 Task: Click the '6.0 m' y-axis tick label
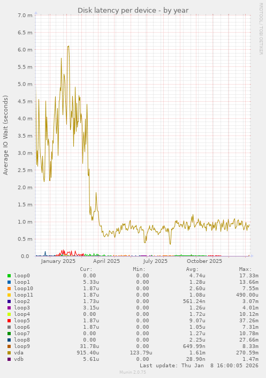(x=25, y=50)
